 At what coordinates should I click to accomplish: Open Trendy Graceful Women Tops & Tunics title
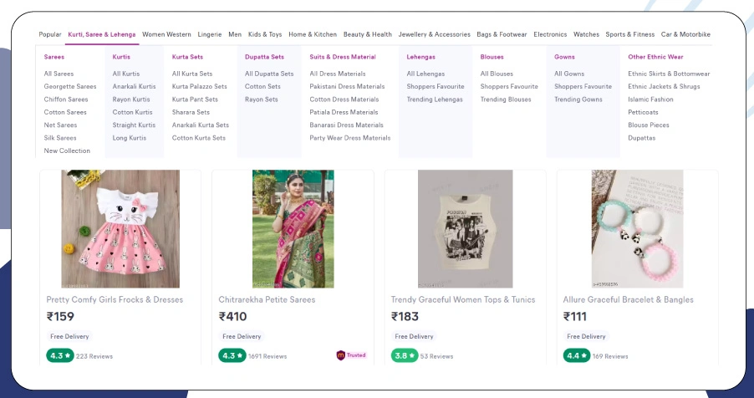pyautogui.click(x=463, y=299)
